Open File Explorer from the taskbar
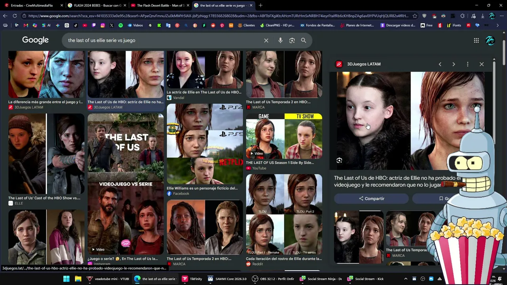 78,279
